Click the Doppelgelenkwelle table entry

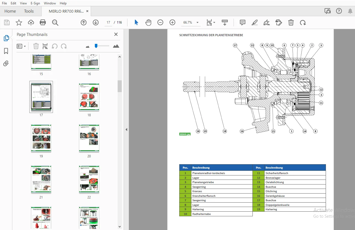coord(277,205)
